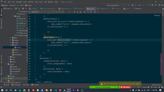This screenshot has width=164, height=92.
Task: Open the Favorites tool window stripe button
Action: pos(1,71)
